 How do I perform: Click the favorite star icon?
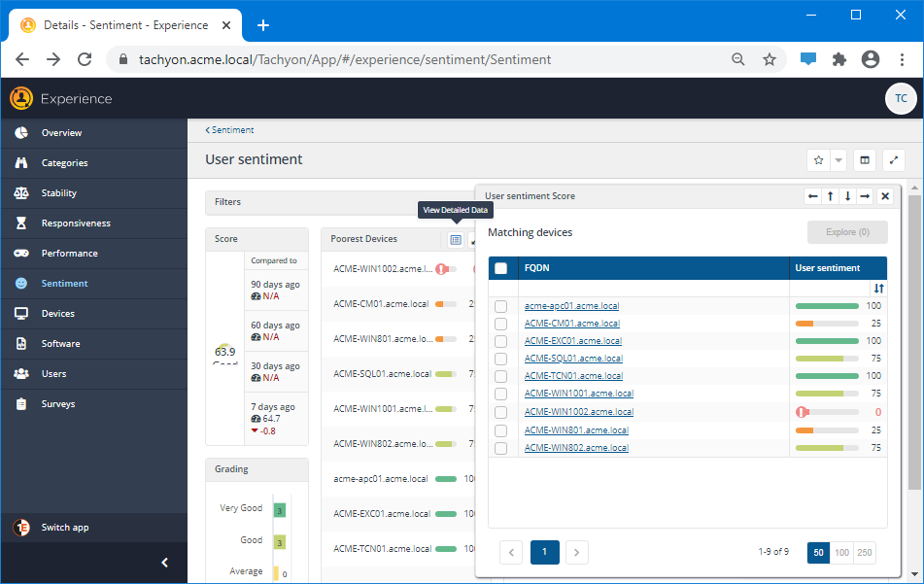coord(818,159)
